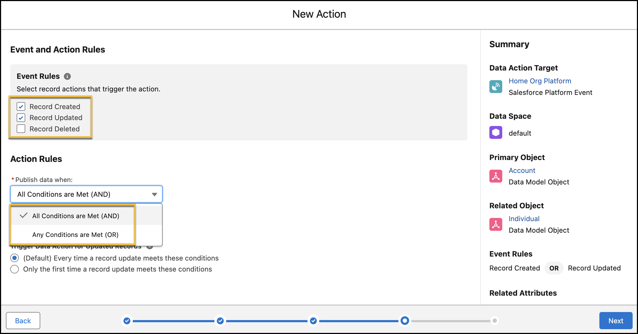The height and width of the screenshot is (334, 638).
Task: Click the Data Action Target heading
Action: [x=523, y=68]
